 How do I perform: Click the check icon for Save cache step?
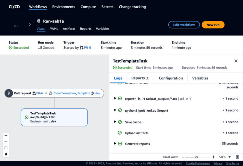120,122
